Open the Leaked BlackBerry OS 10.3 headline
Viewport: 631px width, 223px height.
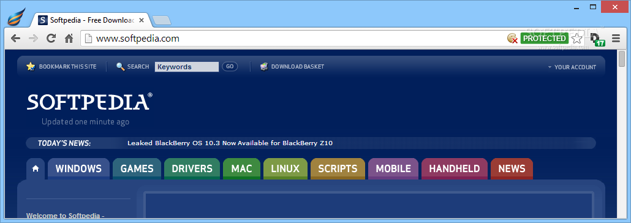click(230, 143)
